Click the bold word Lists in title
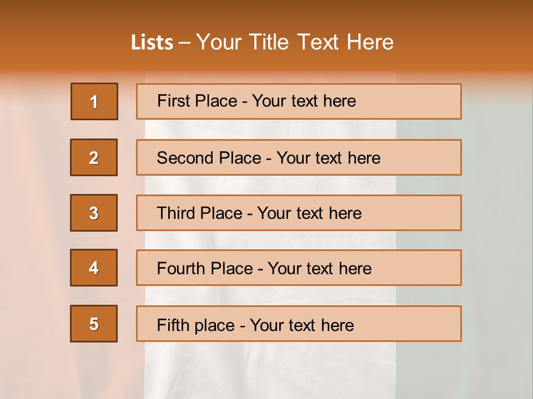Screen dimensions: 533x399 click(152, 43)
